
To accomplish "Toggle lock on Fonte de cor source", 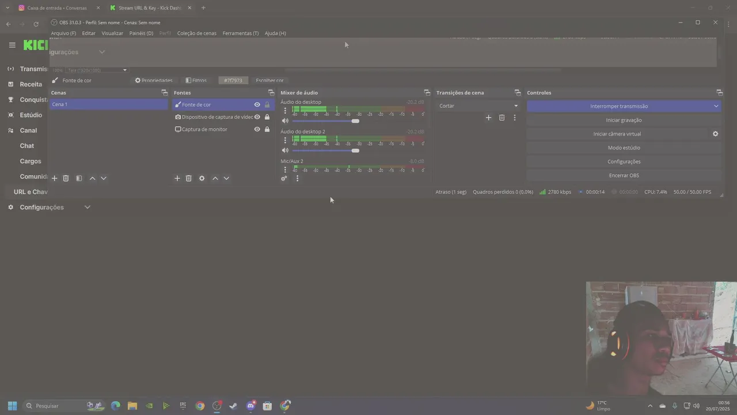I will [x=267, y=105].
